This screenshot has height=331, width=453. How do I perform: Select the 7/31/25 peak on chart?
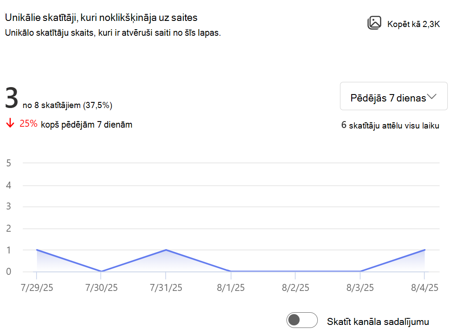[x=166, y=250]
